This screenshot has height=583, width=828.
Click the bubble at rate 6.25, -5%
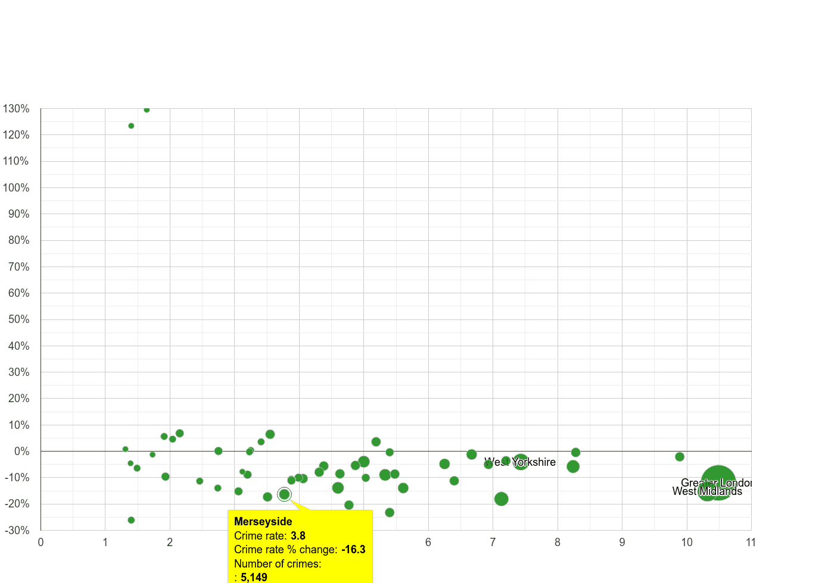pos(444,464)
